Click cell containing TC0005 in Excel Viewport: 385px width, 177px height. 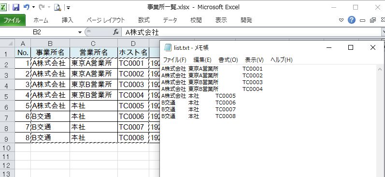pyautogui.click(x=133, y=106)
